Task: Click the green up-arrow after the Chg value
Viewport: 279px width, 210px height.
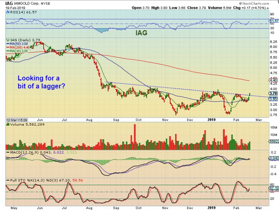Action: coord(268,8)
